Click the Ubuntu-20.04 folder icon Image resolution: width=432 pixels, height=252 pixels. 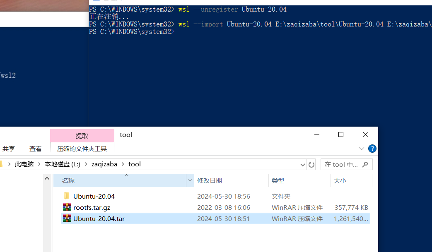(67, 196)
